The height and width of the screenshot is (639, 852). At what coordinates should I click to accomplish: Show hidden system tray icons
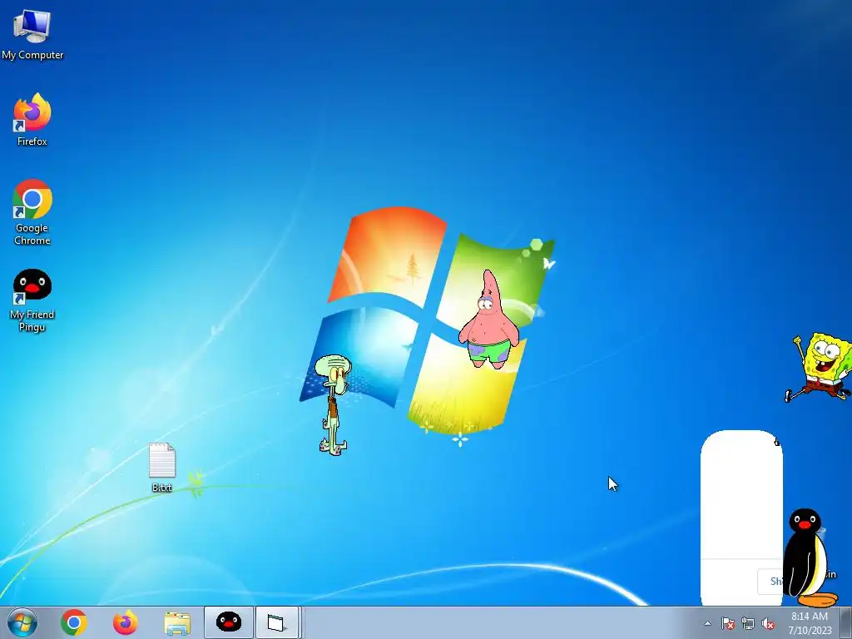pos(707,623)
